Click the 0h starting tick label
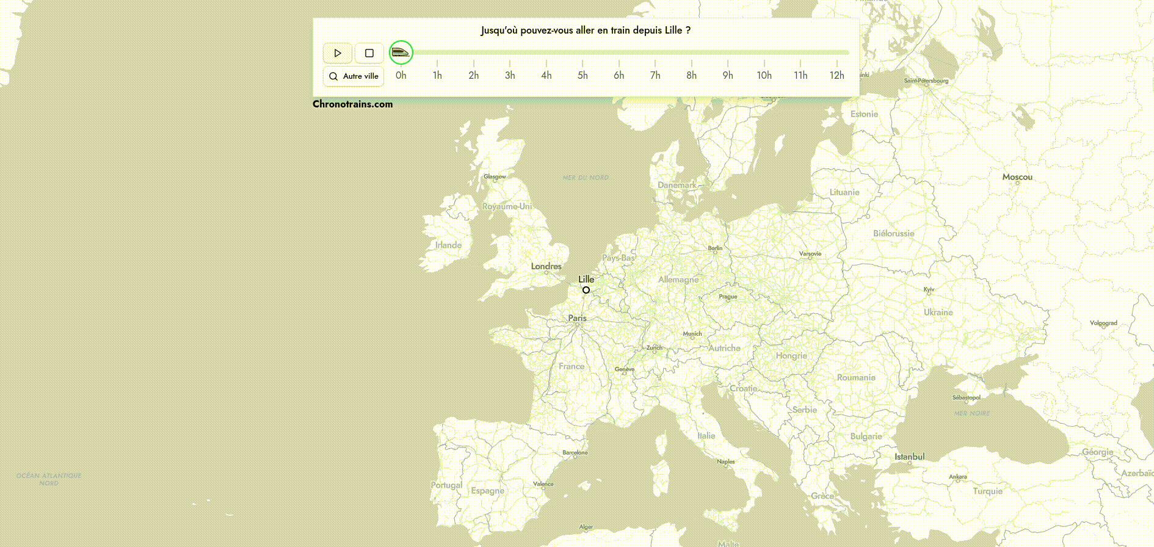This screenshot has width=1154, height=547. coord(401,75)
